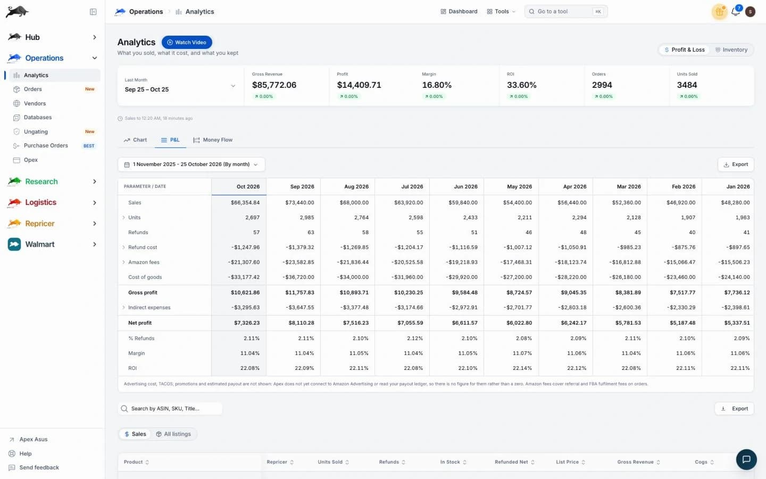
Task: Click the Help circle icon
Action: (x=12, y=453)
